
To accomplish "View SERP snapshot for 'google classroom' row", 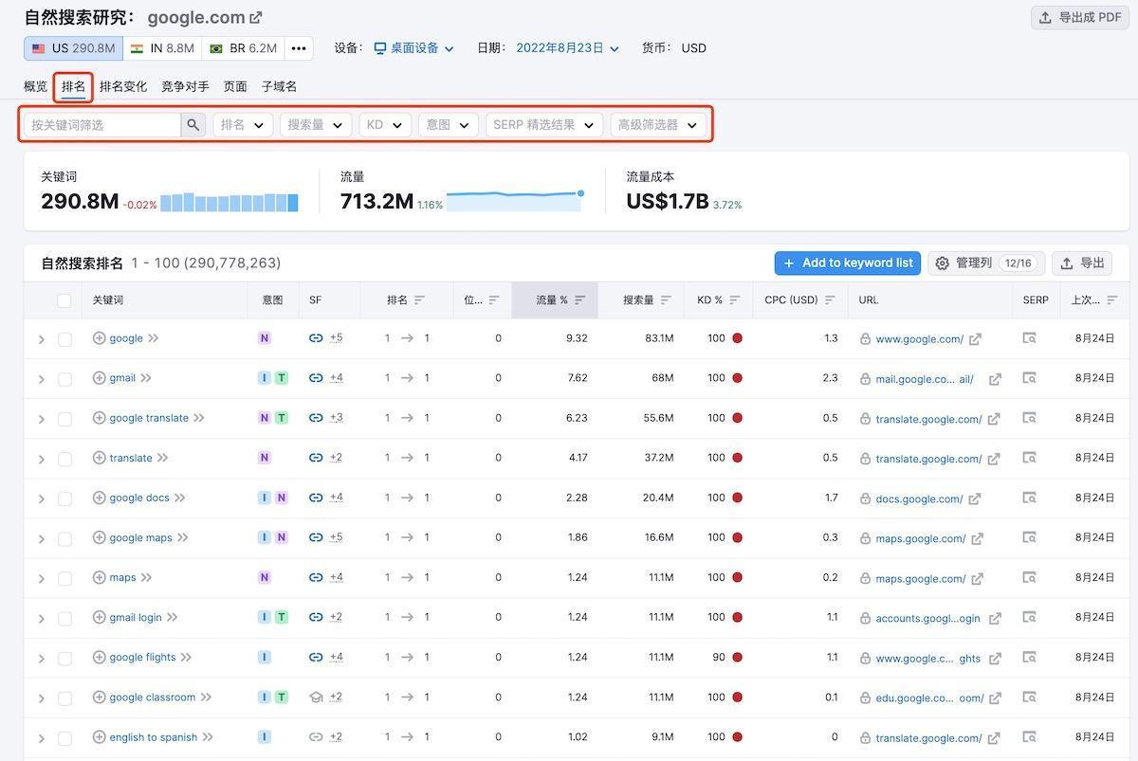I will pos(1029,697).
